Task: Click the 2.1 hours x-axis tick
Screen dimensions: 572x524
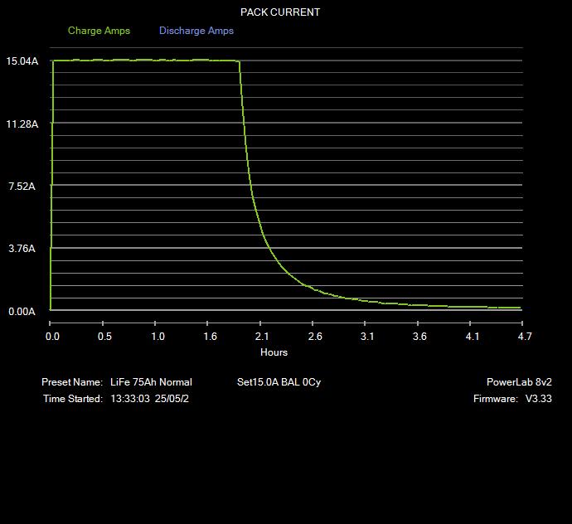Action: 262,337
